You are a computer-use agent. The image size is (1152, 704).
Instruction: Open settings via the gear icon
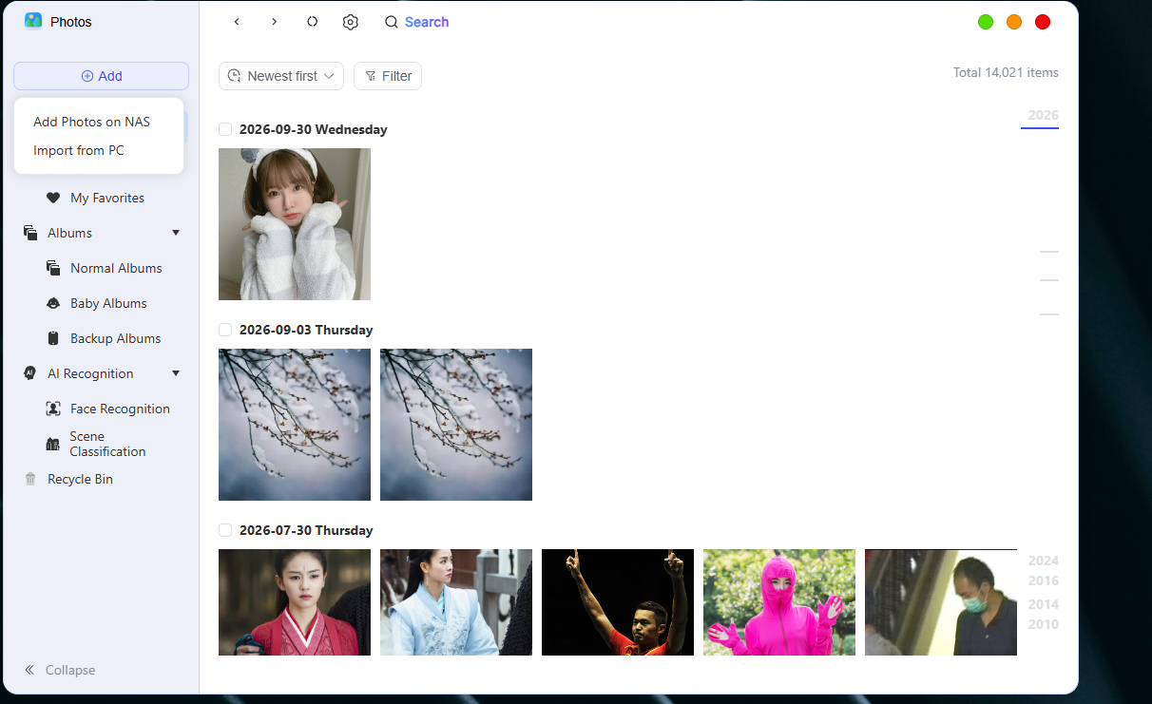point(351,22)
